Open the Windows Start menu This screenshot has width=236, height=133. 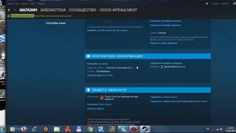[x=2, y=129]
